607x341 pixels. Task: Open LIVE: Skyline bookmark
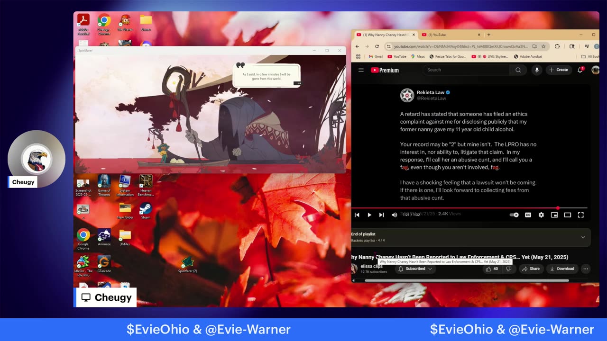pos(489,56)
